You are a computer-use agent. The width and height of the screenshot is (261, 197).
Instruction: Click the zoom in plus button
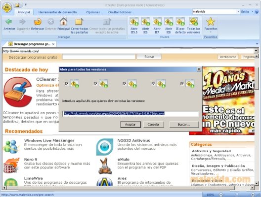point(253,195)
